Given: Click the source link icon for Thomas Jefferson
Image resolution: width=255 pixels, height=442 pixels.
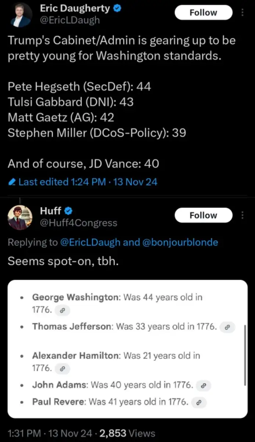Looking at the screenshot, I should coord(227,327).
